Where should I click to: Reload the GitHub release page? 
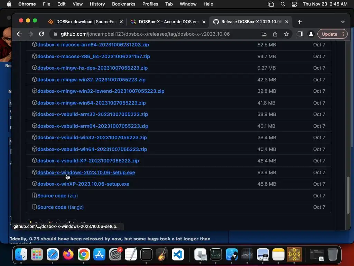41,34
